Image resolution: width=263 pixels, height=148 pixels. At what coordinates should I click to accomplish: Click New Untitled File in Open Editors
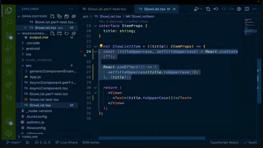click(x=52, y=16)
